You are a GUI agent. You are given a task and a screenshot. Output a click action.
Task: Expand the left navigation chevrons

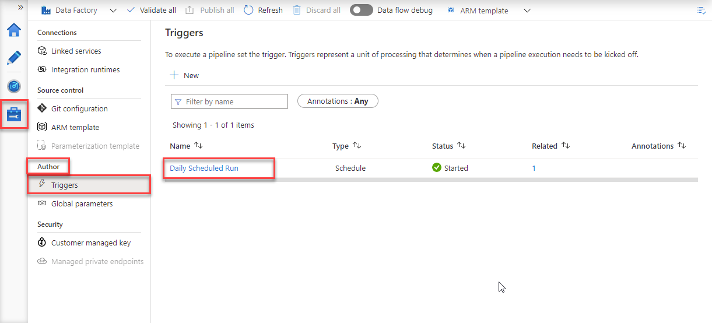coord(20,8)
